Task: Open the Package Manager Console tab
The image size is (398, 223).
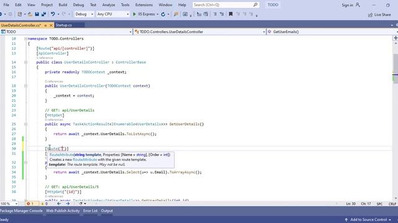Action: tap(21, 211)
